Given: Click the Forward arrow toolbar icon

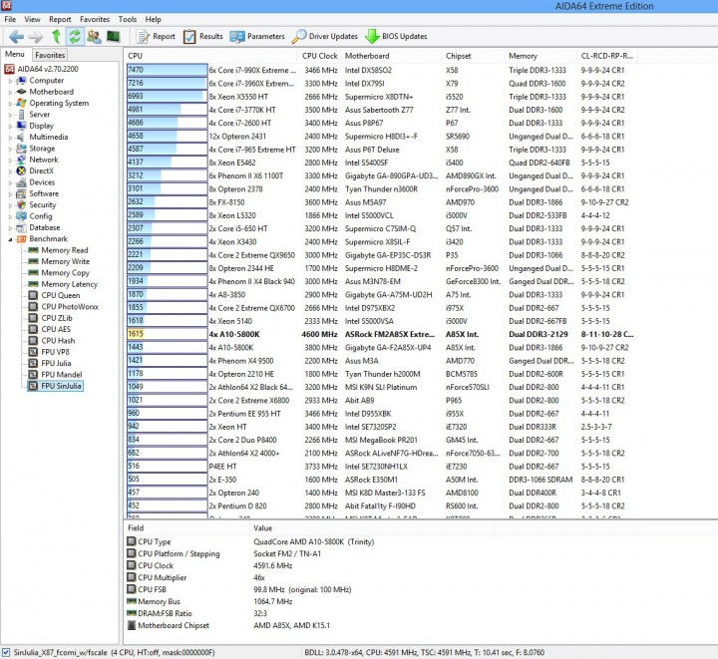Looking at the screenshot, I should pos(35,37).
